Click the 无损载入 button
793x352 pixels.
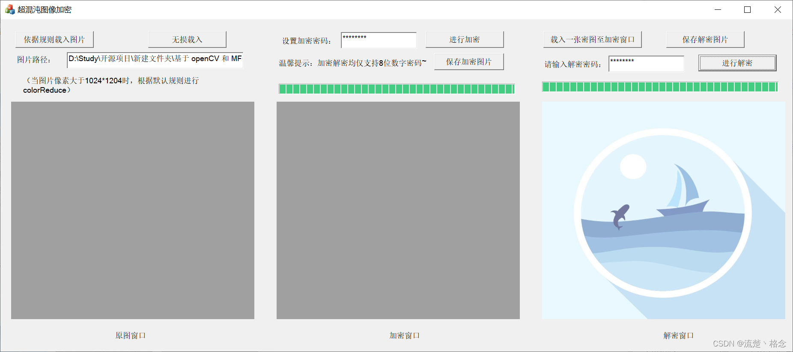point(187,39)
